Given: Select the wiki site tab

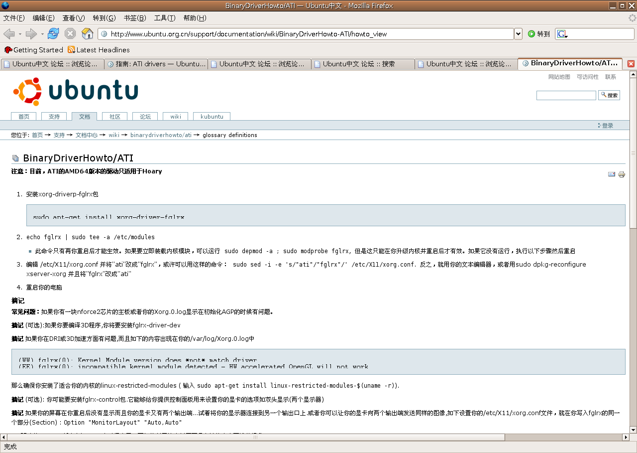Looking at the screenshot, I should 176,117.
